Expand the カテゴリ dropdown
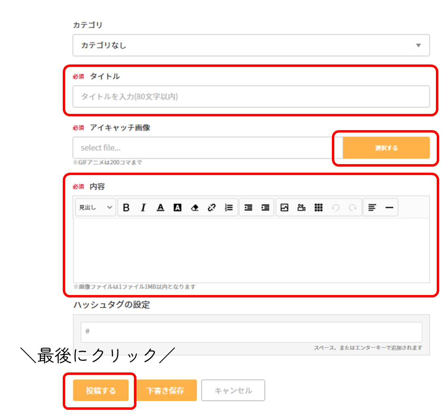This screenshot has width=444, height=415. pyautogui.click(x=251, y=45)
